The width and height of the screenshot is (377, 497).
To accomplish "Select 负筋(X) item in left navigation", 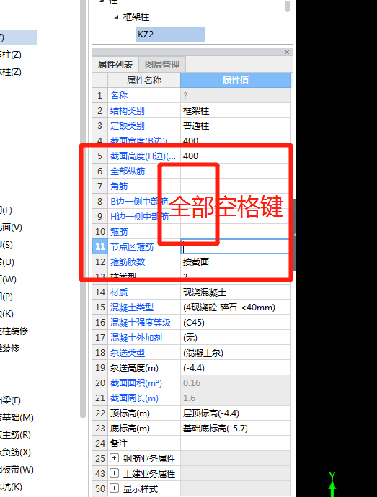I will pyautogui.click(x=15, y=452).
